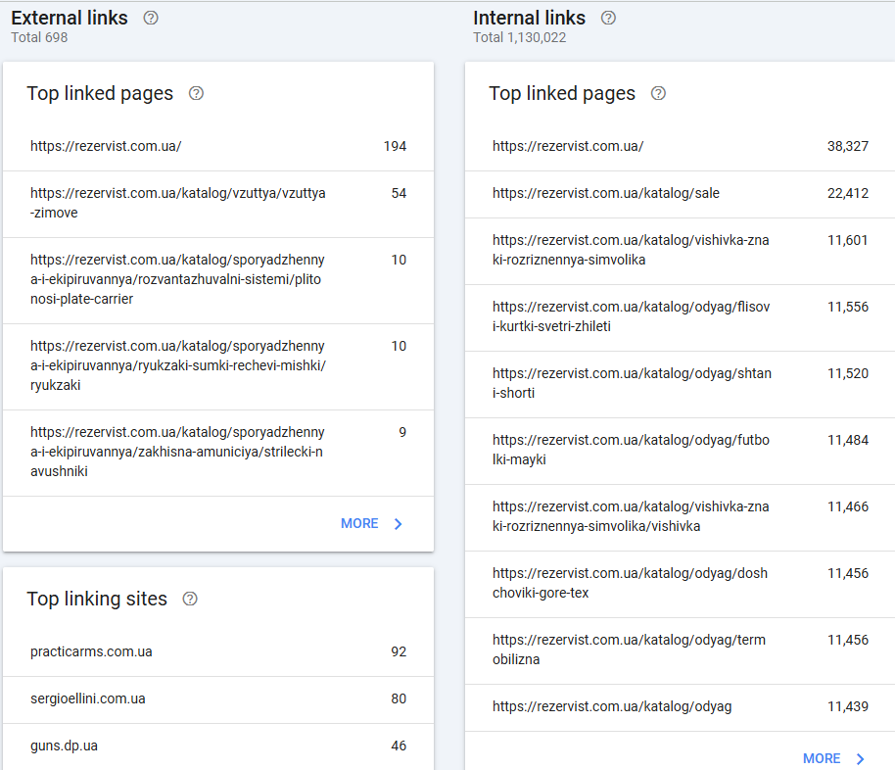The image size is (895, 770).
Task: Open practicarms.com.ua linking site row
Action: tap(217, 652)
